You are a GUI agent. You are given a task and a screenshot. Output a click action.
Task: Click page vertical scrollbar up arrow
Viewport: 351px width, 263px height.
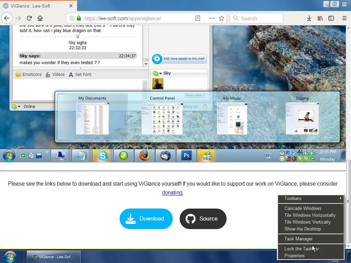tap(348, 28)
